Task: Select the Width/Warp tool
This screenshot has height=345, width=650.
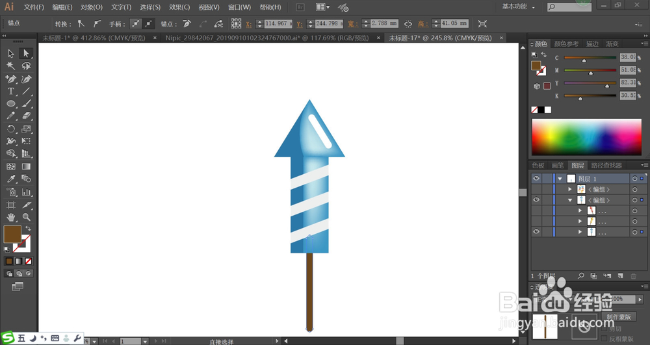Action: [11, 141]
